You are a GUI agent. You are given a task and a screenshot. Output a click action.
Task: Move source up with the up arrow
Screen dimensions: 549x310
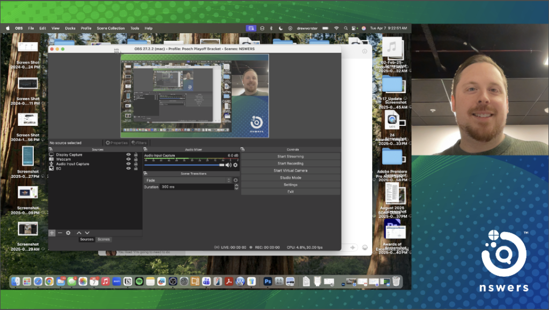pyautogui.click(x=79, y=233)
